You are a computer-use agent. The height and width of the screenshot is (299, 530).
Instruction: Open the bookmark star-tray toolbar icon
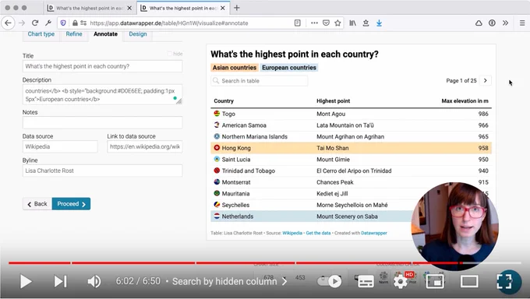(x=366, y=23)
